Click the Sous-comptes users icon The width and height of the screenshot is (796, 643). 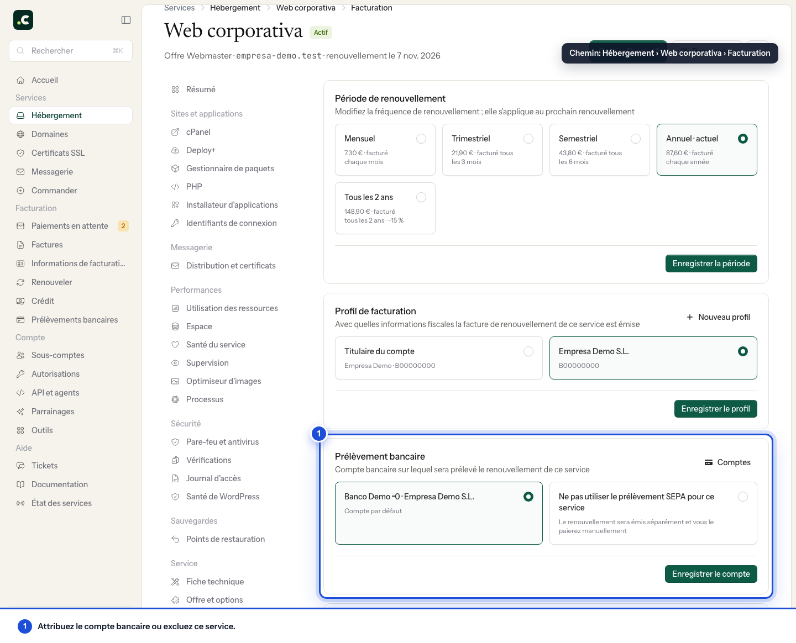coord(20,355)
